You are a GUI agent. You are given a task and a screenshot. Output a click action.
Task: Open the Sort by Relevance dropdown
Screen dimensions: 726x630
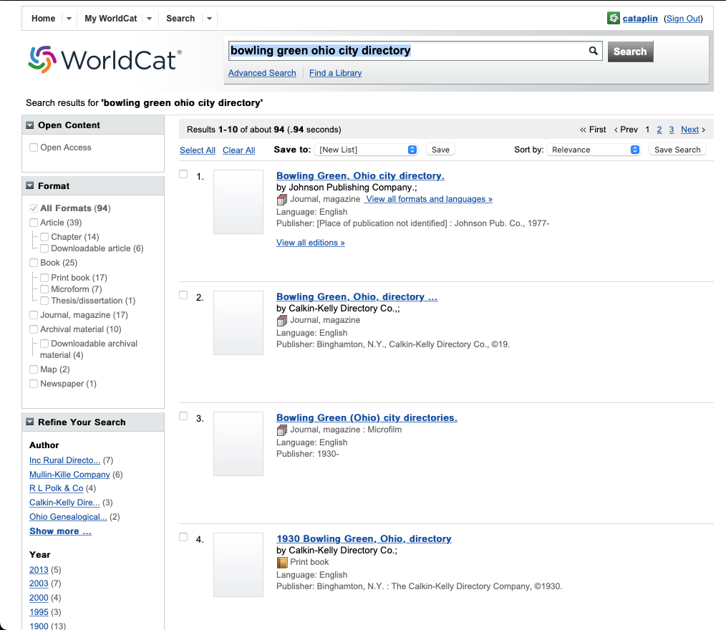coord(594,150)
